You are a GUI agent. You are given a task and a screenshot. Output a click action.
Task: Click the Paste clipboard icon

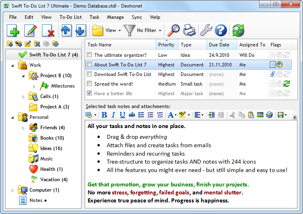(251, 115)
